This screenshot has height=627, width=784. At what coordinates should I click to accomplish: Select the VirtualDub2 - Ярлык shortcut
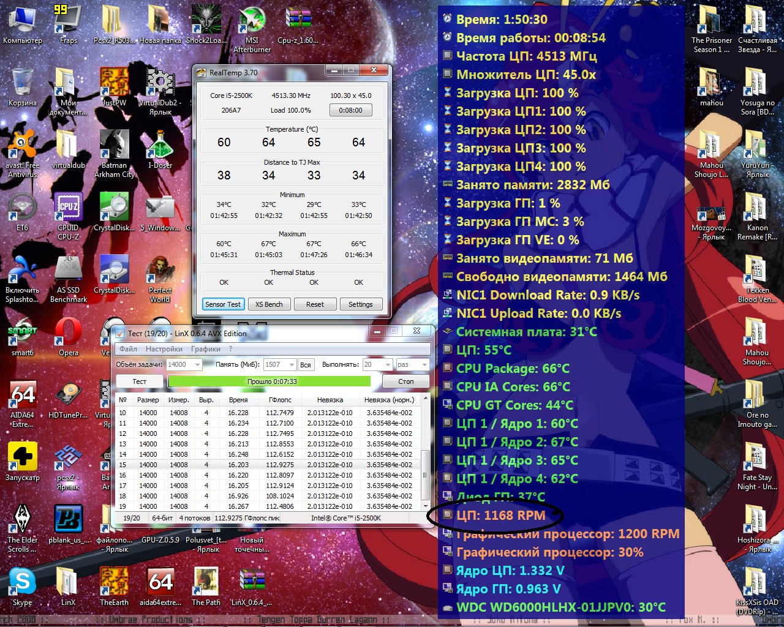coord(160,91)
